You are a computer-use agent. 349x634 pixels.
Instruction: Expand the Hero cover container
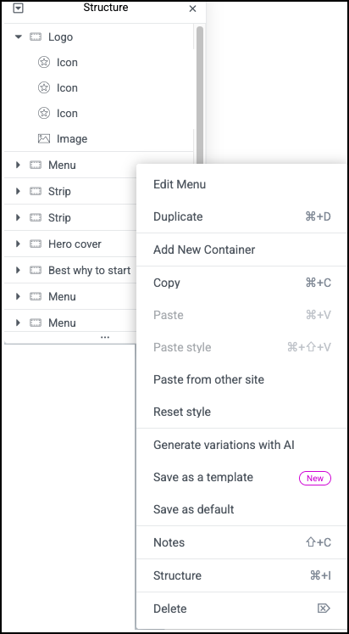(18, 244)
